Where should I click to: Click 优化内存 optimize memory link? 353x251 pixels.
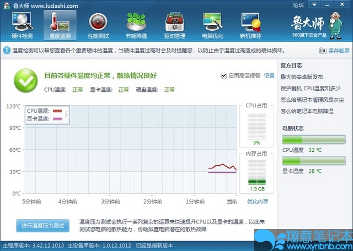click(x=258, y=201)
